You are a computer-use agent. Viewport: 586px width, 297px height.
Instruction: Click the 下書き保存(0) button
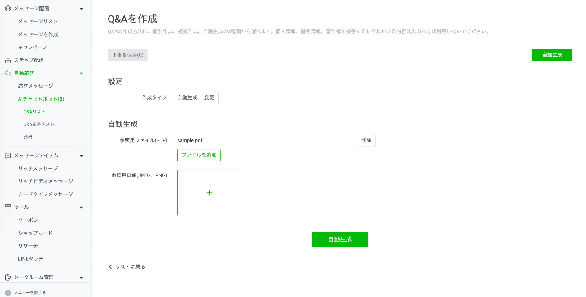[128, 55]
